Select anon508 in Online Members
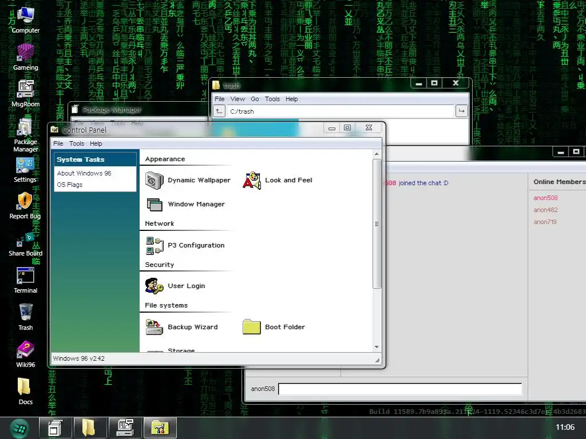This screenshot has height=439, width=586. click(x=545, y=198)
